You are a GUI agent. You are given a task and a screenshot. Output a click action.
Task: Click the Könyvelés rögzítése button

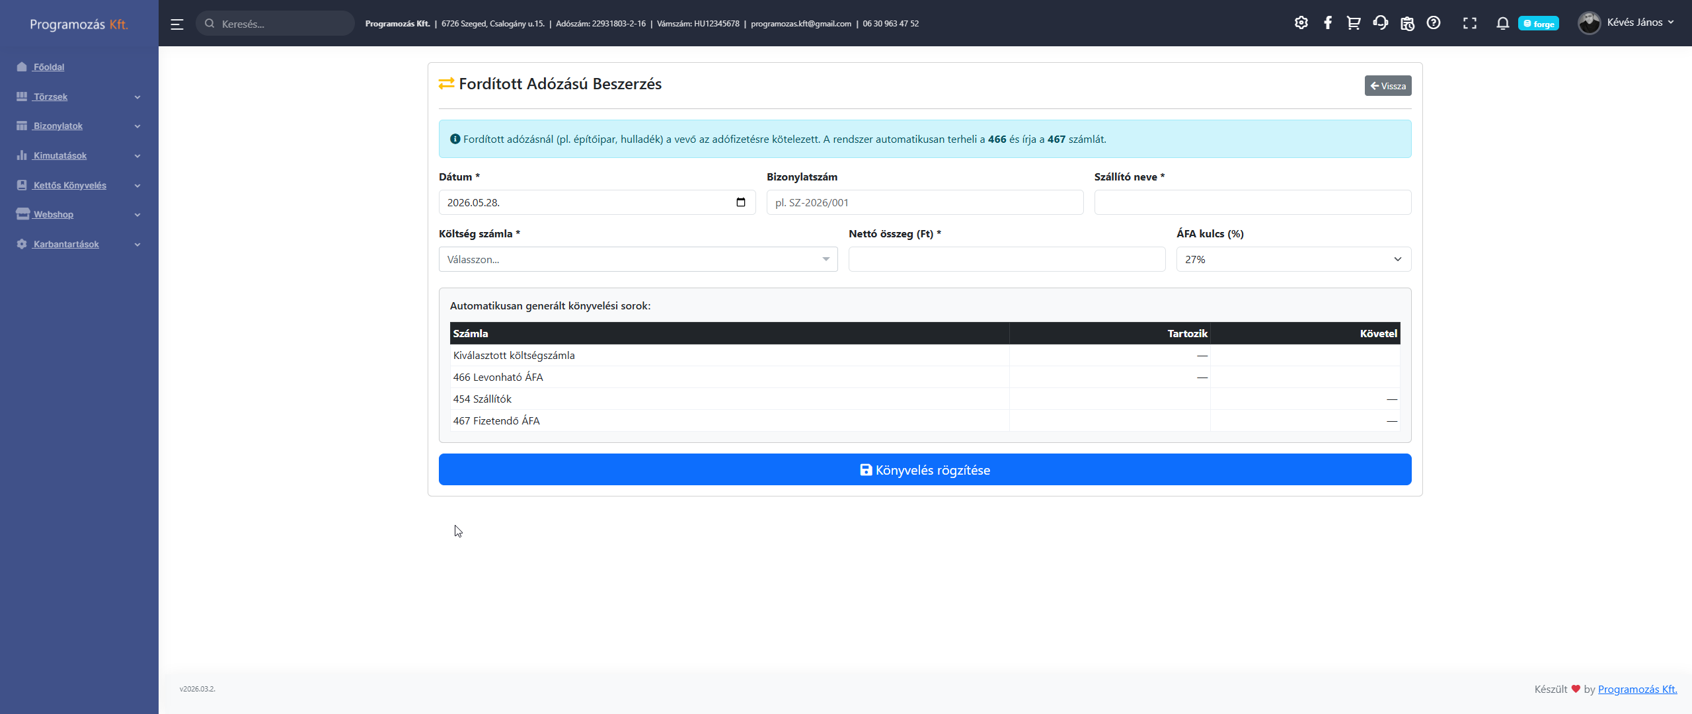pyautogui.click(x=925, y=469)
